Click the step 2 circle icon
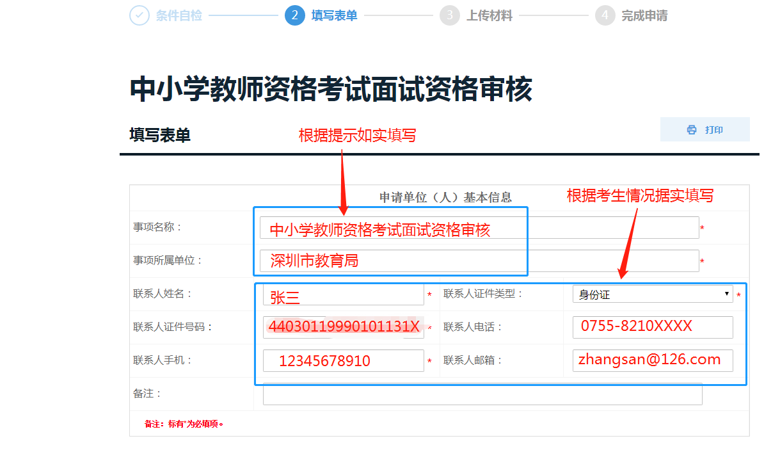 pos(294,15)
